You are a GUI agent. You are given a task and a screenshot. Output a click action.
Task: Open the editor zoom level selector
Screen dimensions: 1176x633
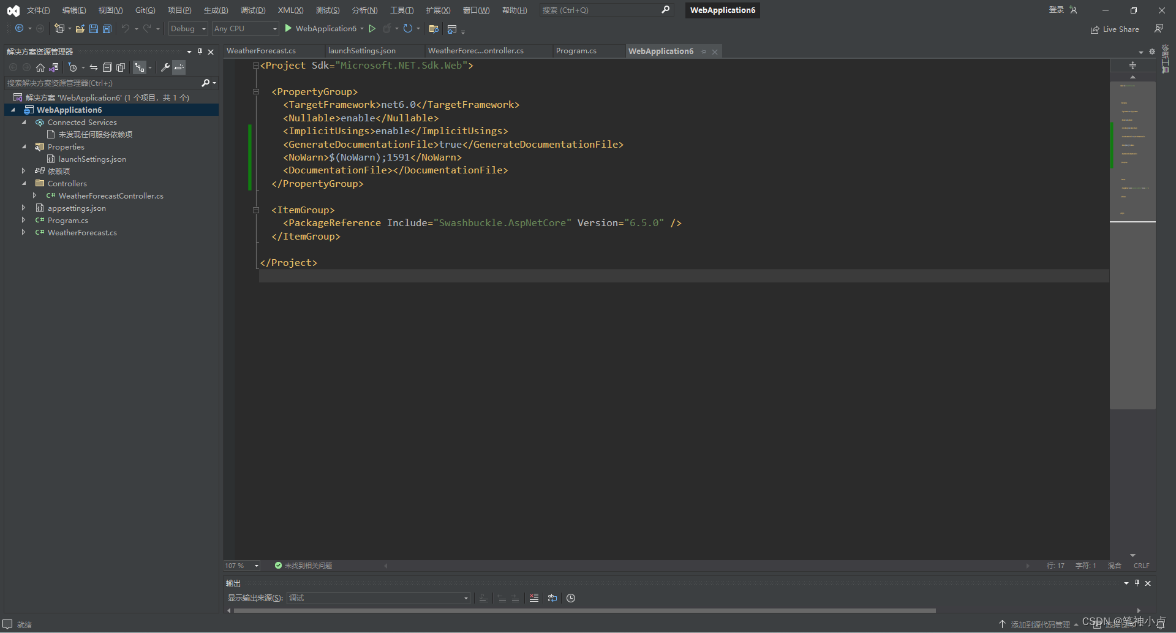point(241,565)
